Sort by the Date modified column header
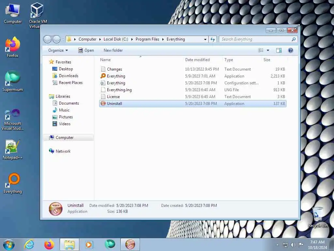This screenshot has height=251, width=334. [197, 60]
